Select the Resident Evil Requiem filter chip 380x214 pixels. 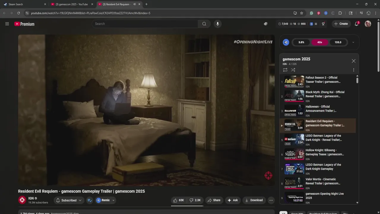[x=323, y=213]
